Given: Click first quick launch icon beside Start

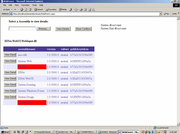Looking at the screenshot, I should (14, 132).
